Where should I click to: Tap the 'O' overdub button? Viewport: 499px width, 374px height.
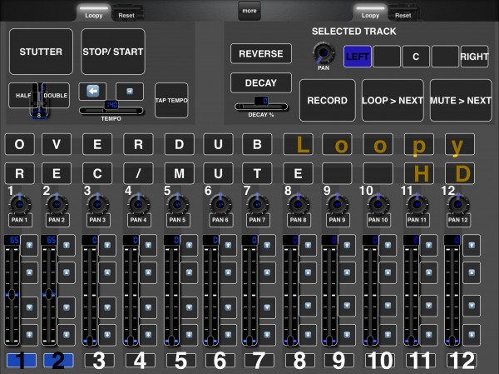point(19,144)
